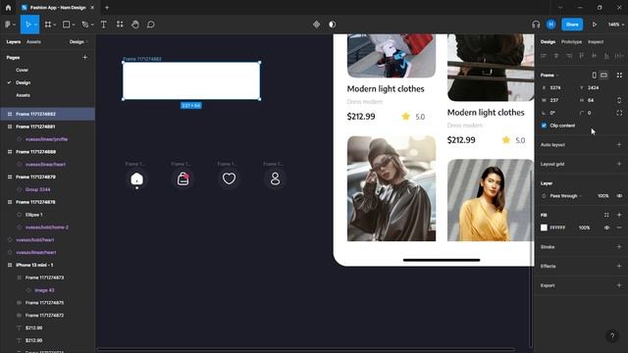Open Move tool options arrow

[x=35, y=25]
